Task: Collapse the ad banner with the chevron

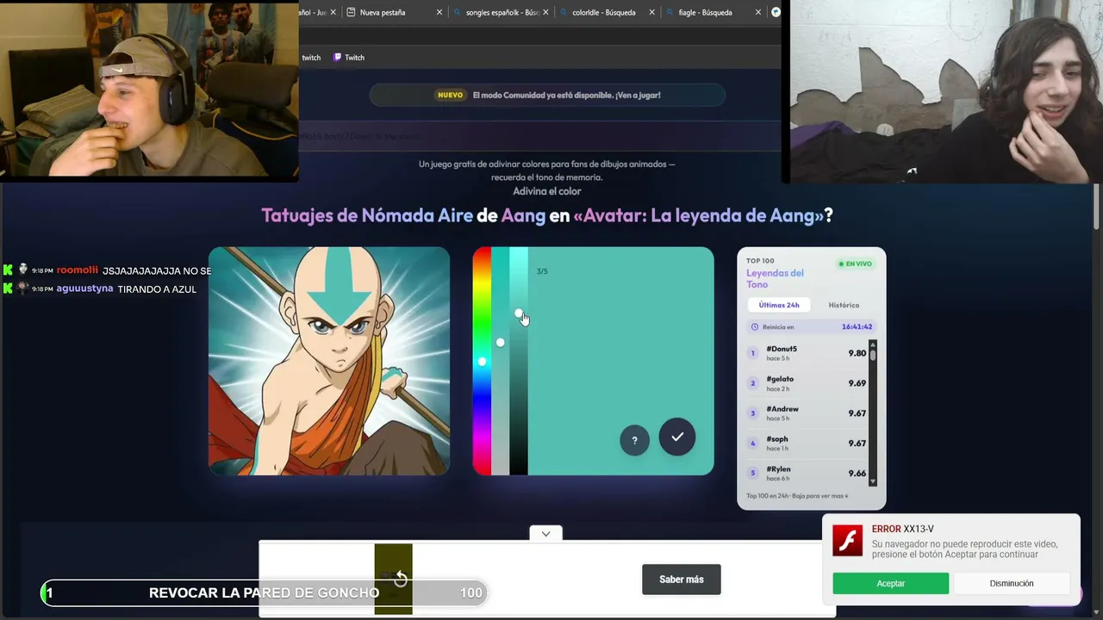Action: (545, 534)
